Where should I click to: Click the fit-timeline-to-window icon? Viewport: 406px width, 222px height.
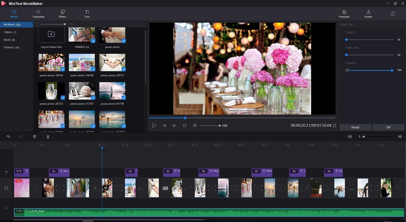350,137
